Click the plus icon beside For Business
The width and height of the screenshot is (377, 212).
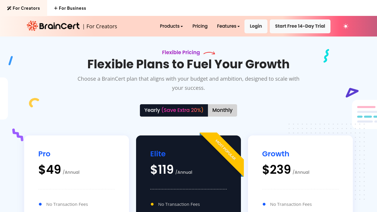(56, 8)
